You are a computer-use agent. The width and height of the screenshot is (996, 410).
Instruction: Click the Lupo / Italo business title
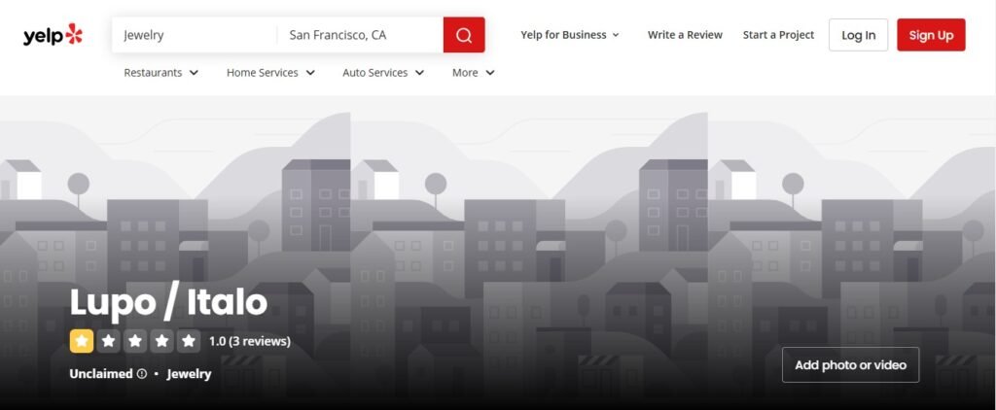pyautogui.click(x=168, y=302)
